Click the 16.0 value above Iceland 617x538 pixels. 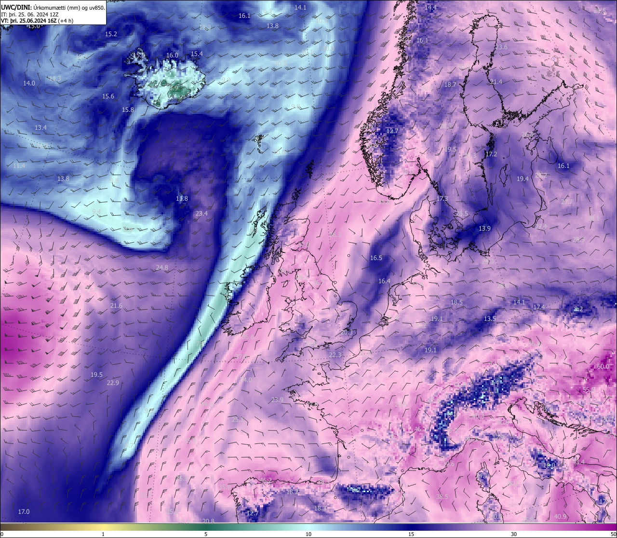pos(172,55)
